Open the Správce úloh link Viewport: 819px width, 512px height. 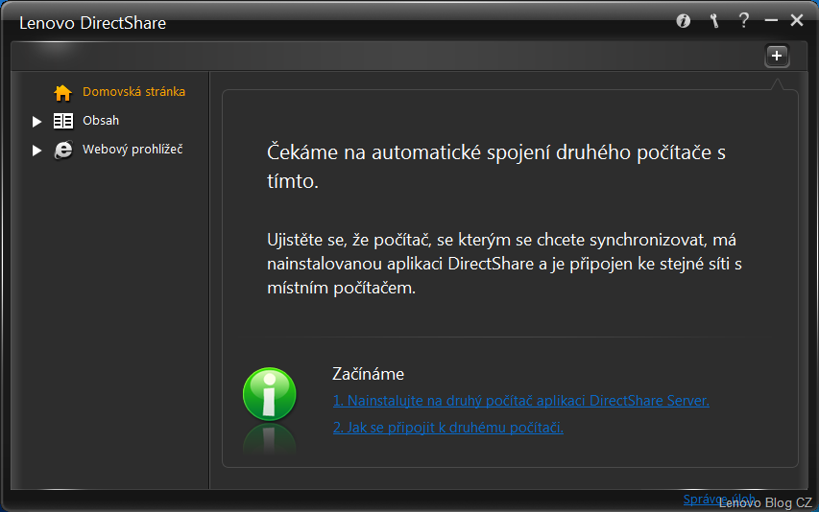[x=706, y=499]
